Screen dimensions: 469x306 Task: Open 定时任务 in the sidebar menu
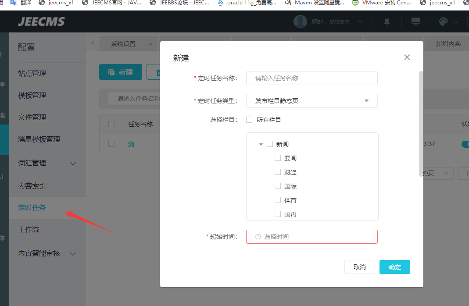pos(32,208)
